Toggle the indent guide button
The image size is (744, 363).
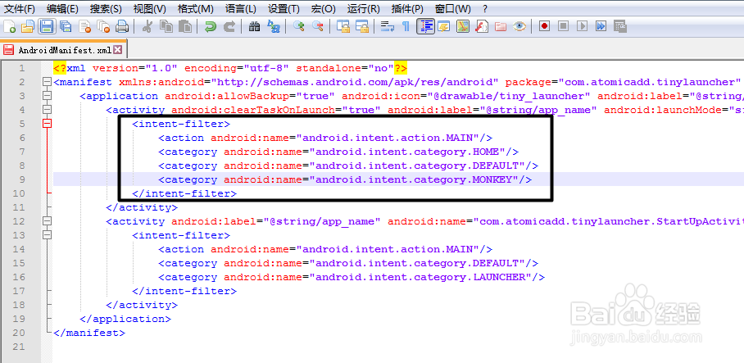click(x=425, y=26)
